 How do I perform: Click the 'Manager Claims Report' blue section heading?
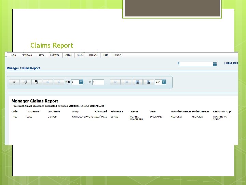(23, 68)
